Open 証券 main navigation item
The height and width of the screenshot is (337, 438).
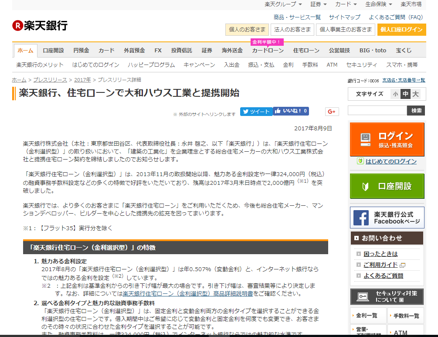point(207,51)
